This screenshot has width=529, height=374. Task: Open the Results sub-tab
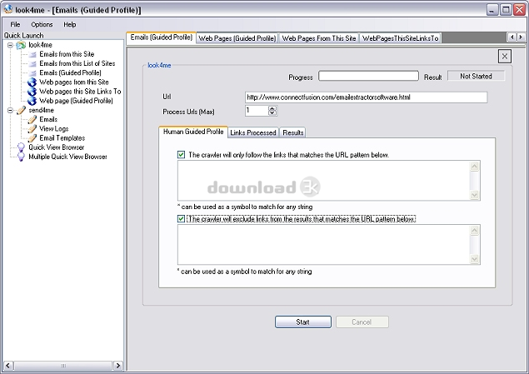(x=293, y=133)
